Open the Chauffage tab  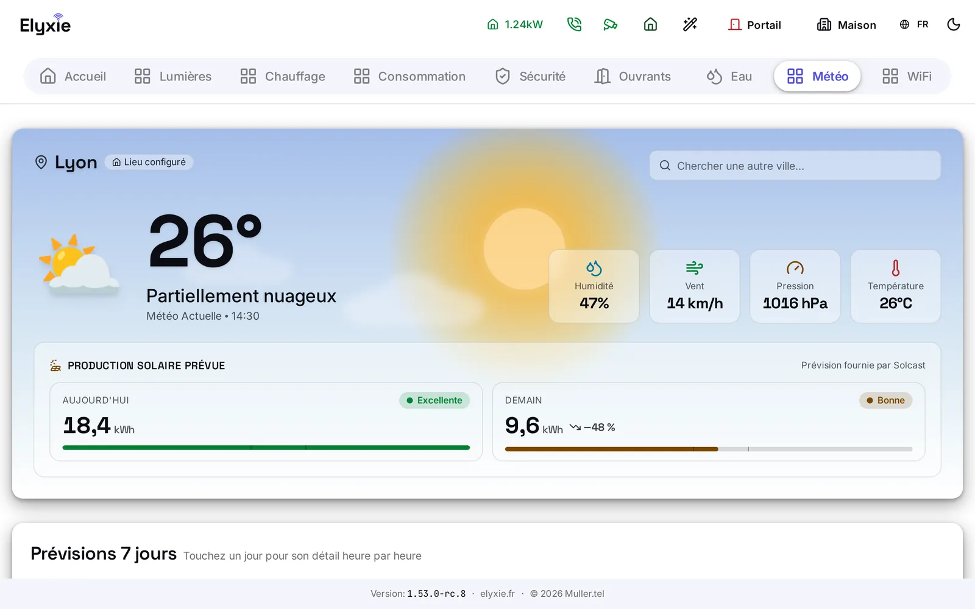click(x=283, y=76)
